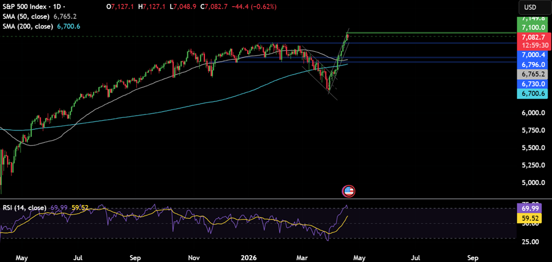Image resolution: width=552 pixels, height=262 pixels.
Task: Click the gray 6,765.2 SMA price label
Action: (x=533, y=74)
